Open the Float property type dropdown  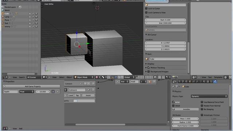pos(27,92)
